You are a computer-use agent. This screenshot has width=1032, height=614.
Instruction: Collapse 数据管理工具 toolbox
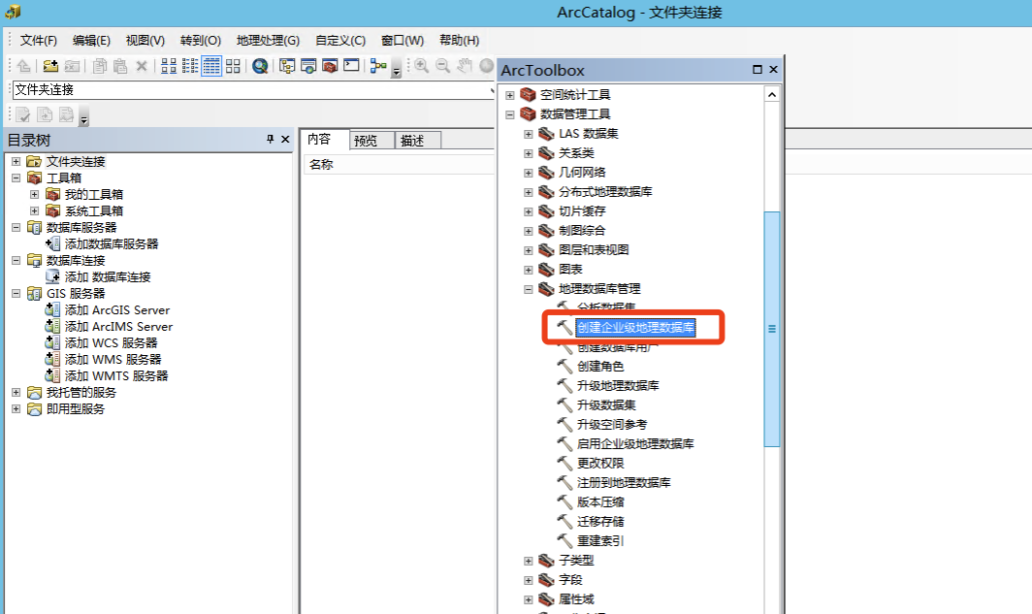click(x=509, y=114)
